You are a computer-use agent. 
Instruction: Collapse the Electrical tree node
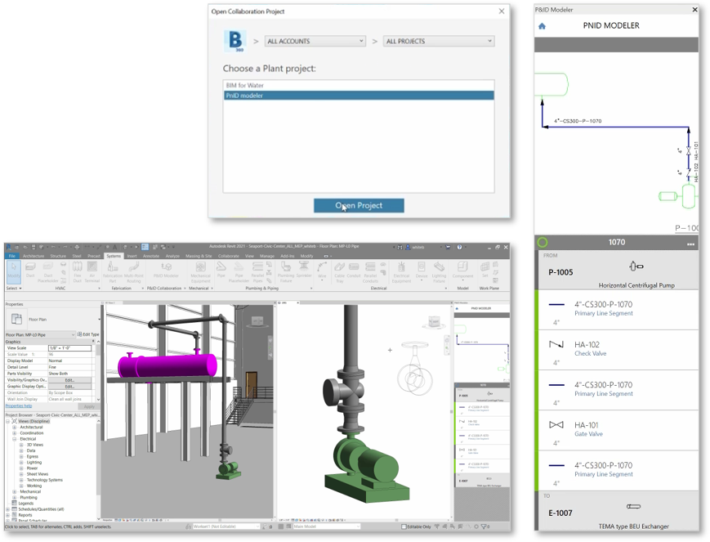15,439
